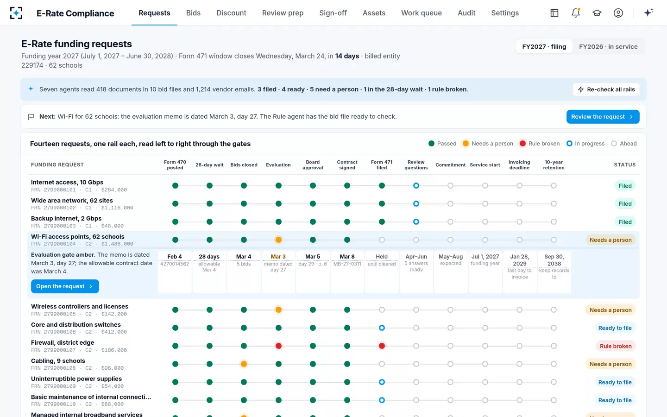The image size is (667, 417).
Task: Click the E-Rate Compliance logo icon
Action: [x=16, y=13]
